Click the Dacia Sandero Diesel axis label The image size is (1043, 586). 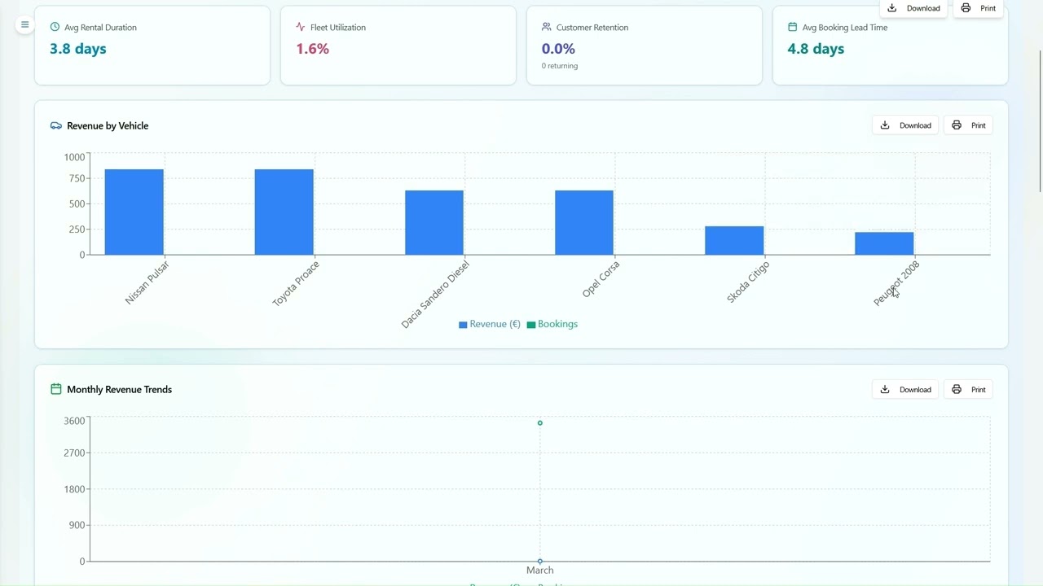coord(435,294)
